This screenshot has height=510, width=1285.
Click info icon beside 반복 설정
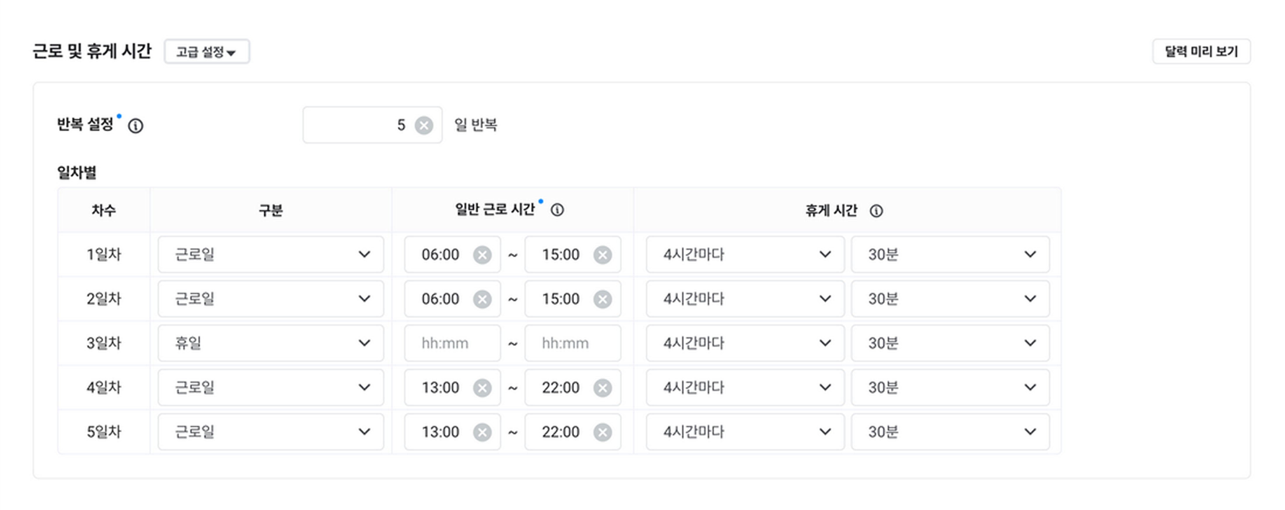coord(135,126)
